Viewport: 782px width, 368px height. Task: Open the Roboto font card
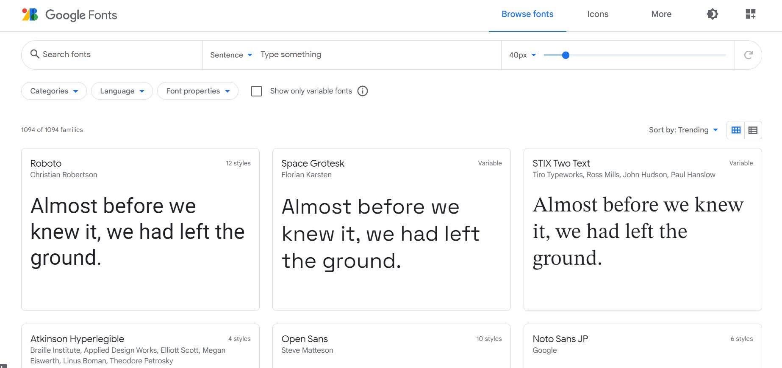point(140,229)
